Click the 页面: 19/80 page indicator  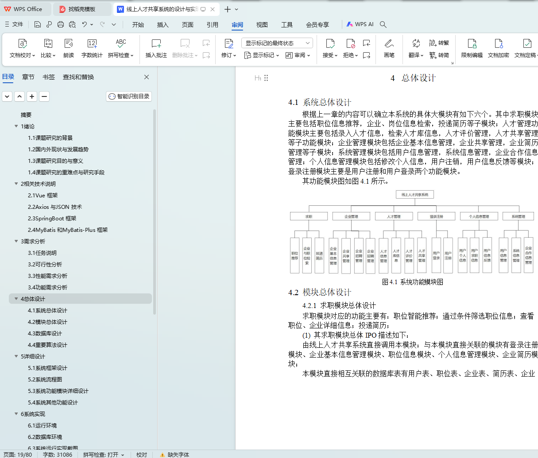coord(18,454)
